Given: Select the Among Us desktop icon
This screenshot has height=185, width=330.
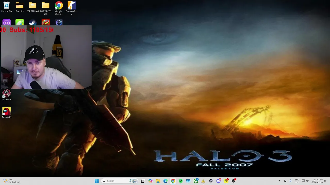Looking at the screenshot, I should pyautogui.click(x=6, y=113).
